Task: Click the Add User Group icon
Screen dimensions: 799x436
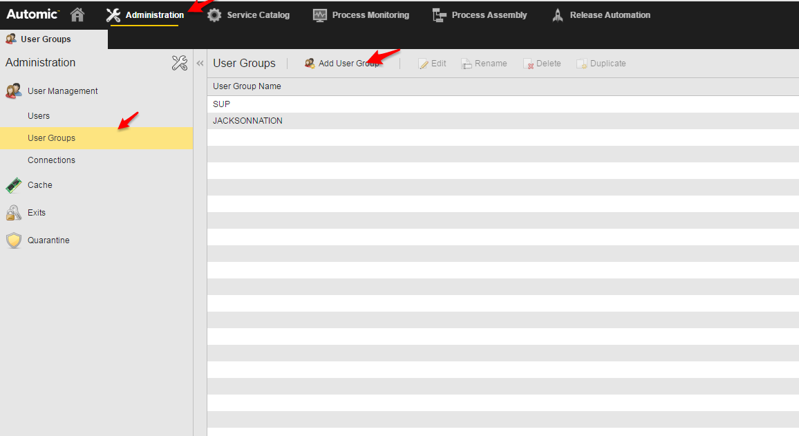Action: (309, 63)
